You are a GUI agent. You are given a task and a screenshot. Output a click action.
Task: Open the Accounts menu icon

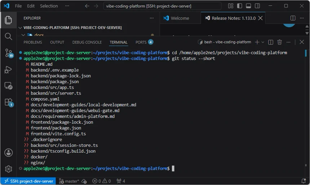pyautogui.click(x=8, y=153)
